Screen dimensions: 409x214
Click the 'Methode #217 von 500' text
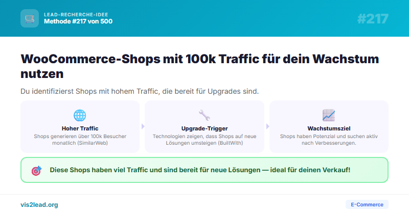coord(78,21)
